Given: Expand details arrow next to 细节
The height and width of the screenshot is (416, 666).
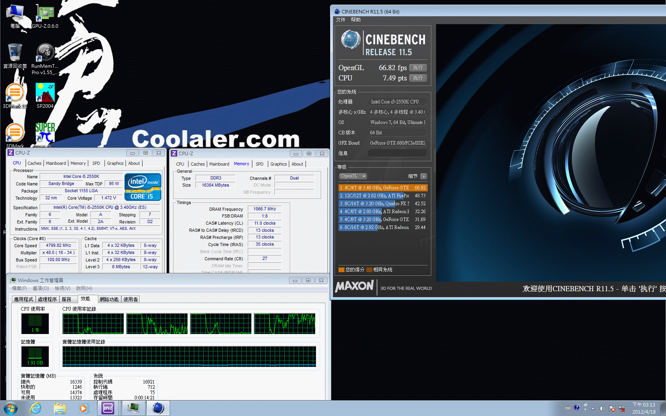Looking at the screenshot, I should tap(424, 176).
